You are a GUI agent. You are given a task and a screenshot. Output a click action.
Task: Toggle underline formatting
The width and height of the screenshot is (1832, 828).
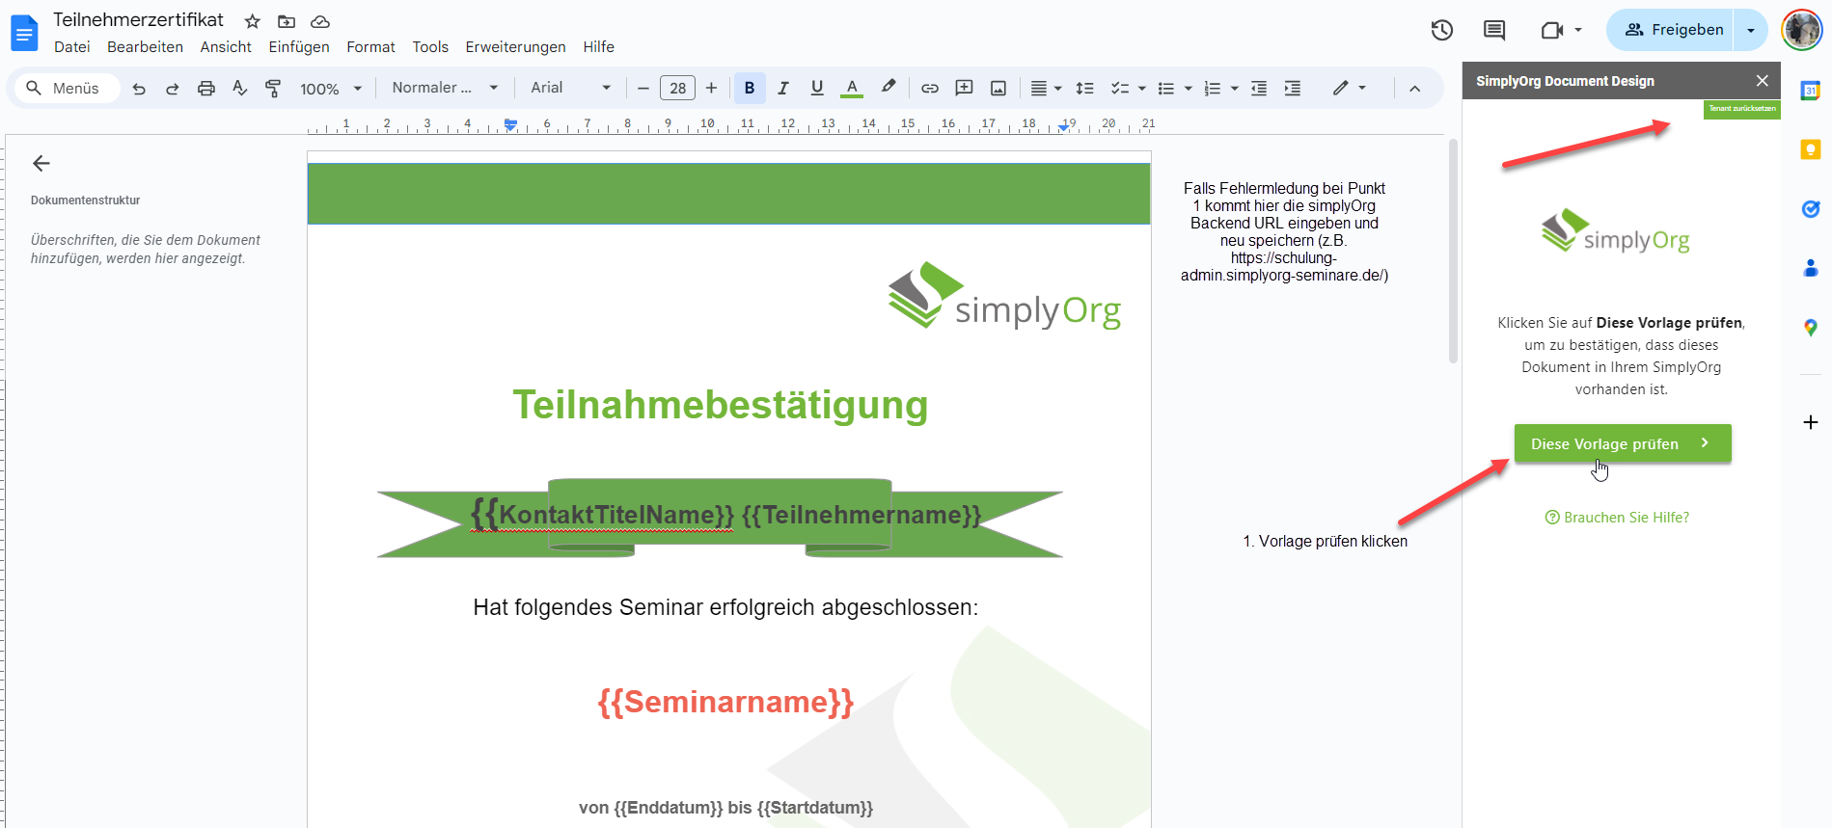tap(816, 89)
